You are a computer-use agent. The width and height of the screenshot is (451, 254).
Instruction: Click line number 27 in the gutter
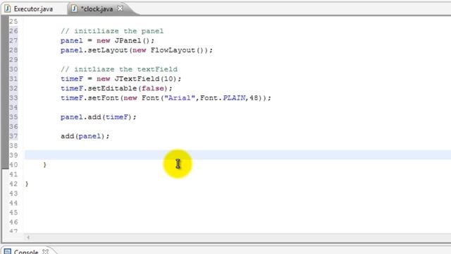13,41
